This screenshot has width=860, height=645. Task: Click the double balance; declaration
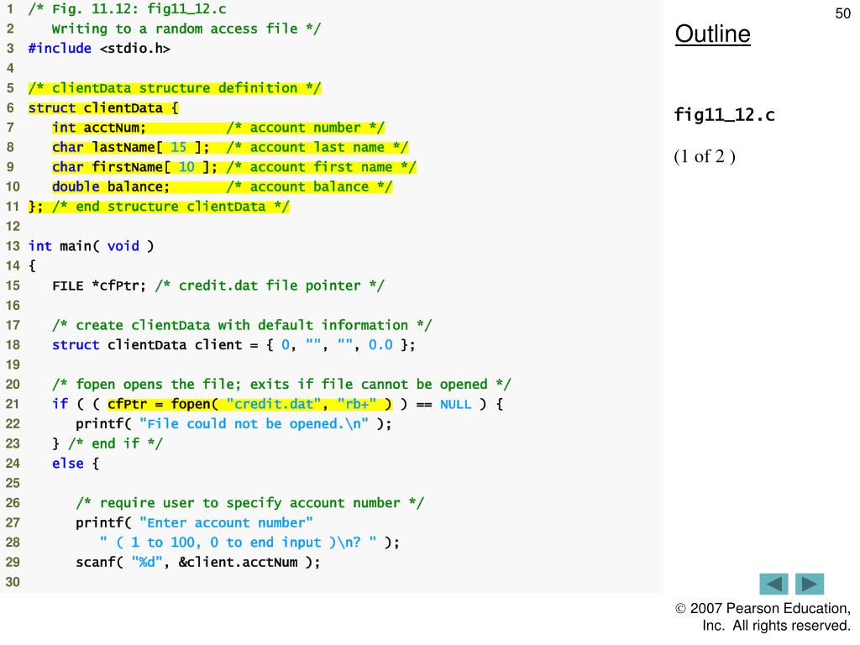111,186
